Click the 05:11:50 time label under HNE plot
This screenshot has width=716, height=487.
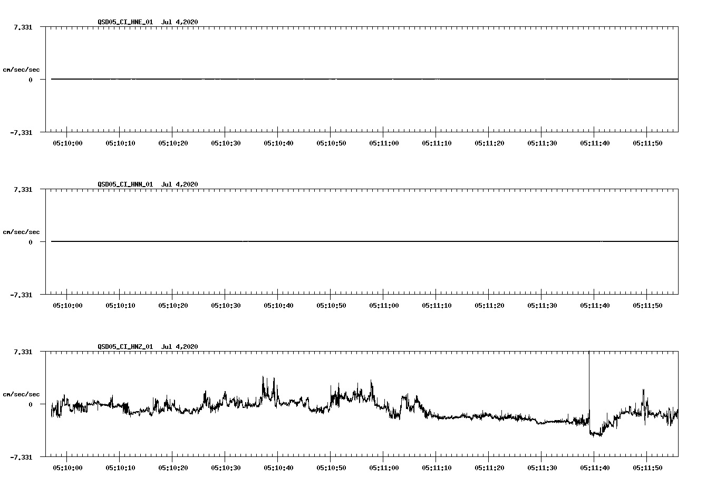[647, 143]
